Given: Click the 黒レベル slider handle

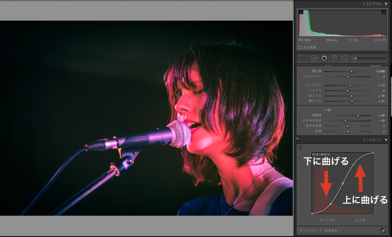Looking at the screenshot, I should click(x=352, y=101).
